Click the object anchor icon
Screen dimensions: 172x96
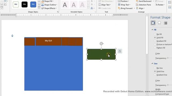point(12,35)
